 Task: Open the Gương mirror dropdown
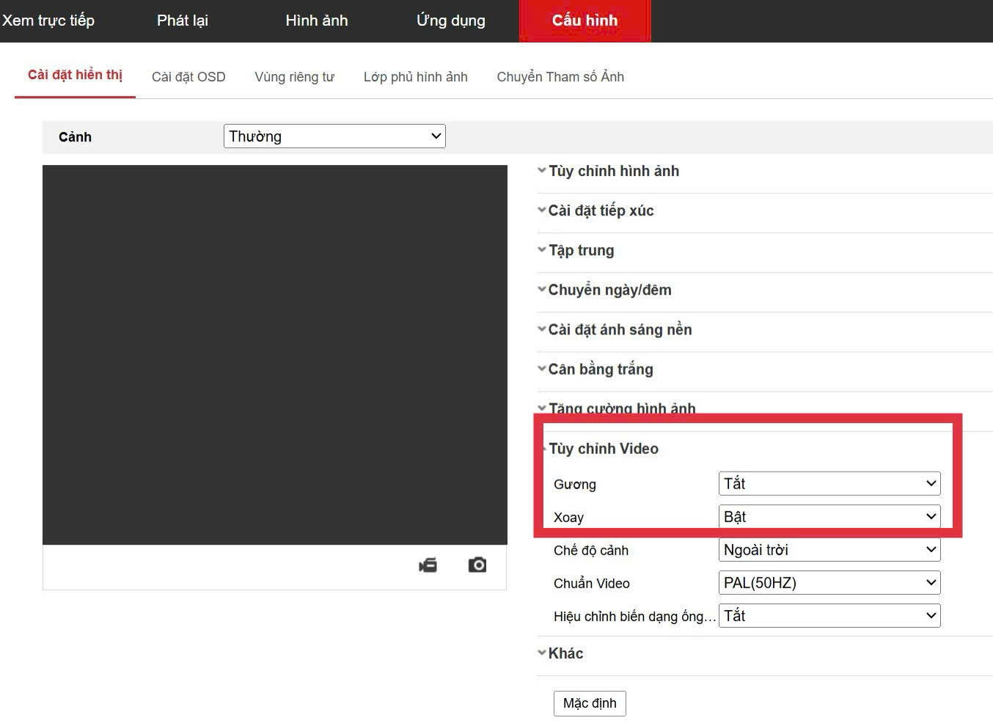[829, 483]
